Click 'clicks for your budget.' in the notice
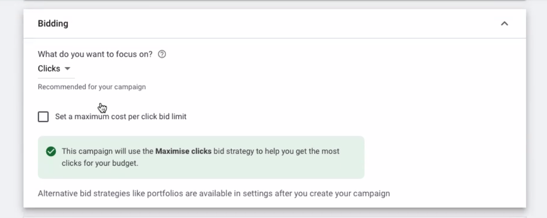Screen dimensions: 547x218 click(x=100, y=163)
